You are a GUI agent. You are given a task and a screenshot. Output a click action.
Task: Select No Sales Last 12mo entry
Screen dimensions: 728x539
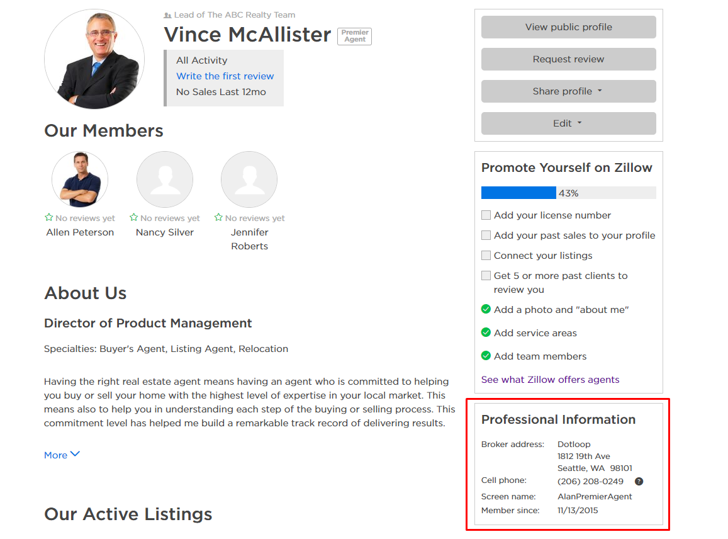pyautogui.click(x=221, y=92)
